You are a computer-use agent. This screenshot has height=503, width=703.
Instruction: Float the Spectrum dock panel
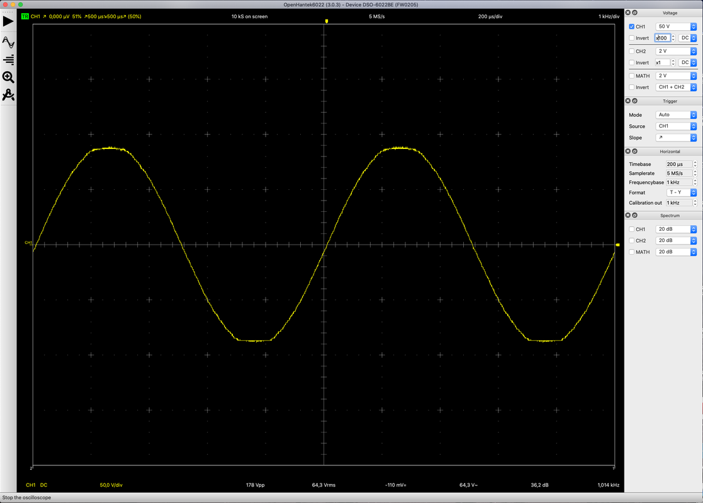click(x=634, y=216)
